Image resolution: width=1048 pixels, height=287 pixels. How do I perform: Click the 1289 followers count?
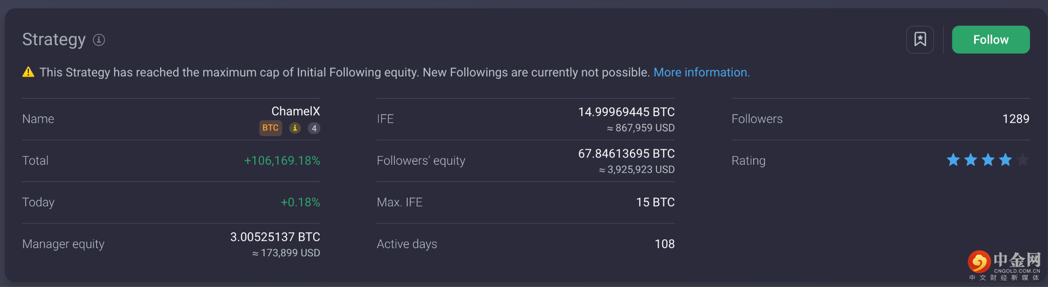point(1016,119)
